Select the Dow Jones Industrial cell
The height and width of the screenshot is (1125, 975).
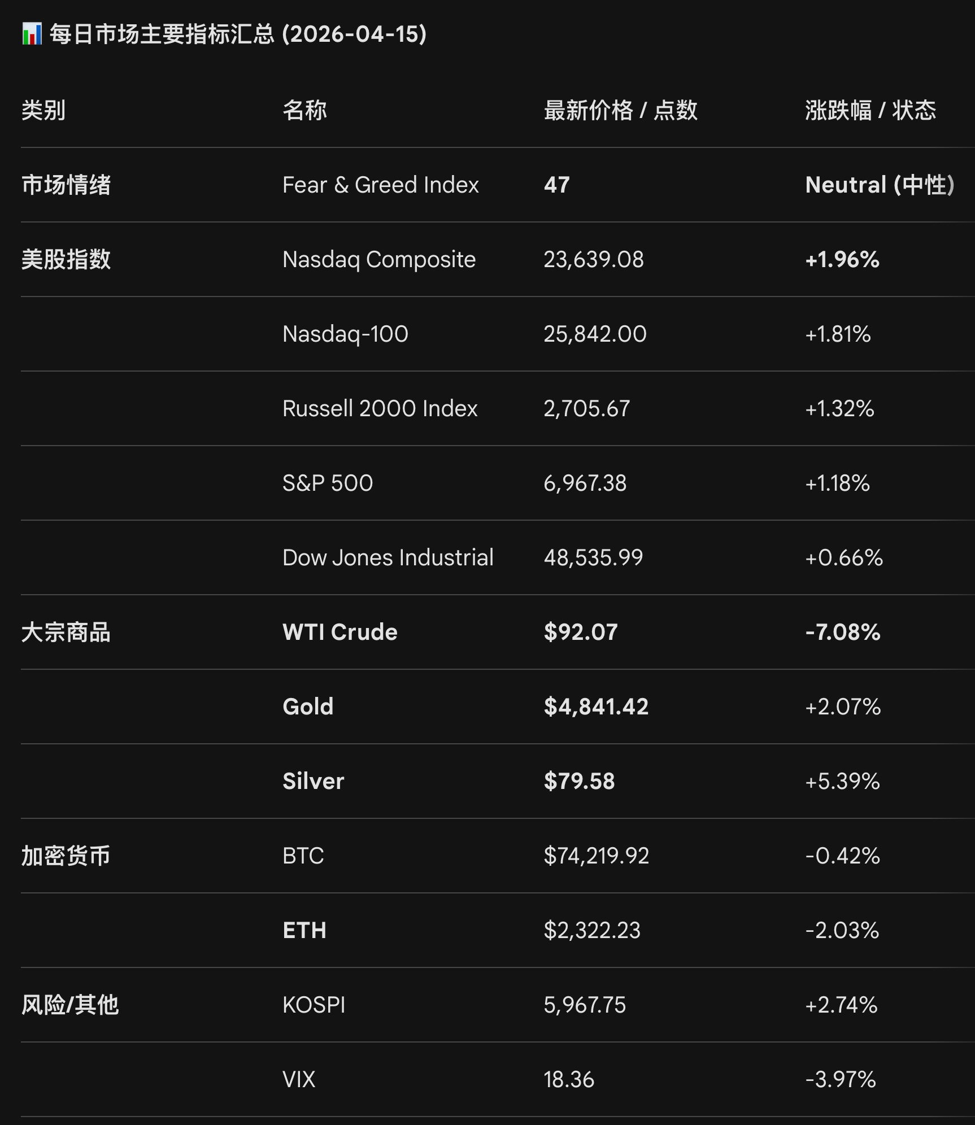click(x=388, y=557)
